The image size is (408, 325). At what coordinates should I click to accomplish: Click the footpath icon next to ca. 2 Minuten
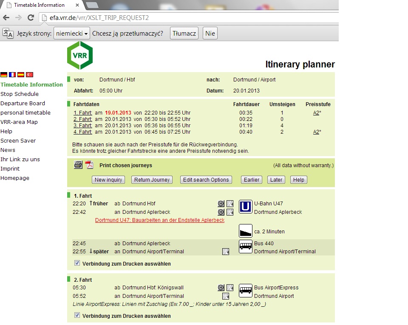click(x=245, y=231)
